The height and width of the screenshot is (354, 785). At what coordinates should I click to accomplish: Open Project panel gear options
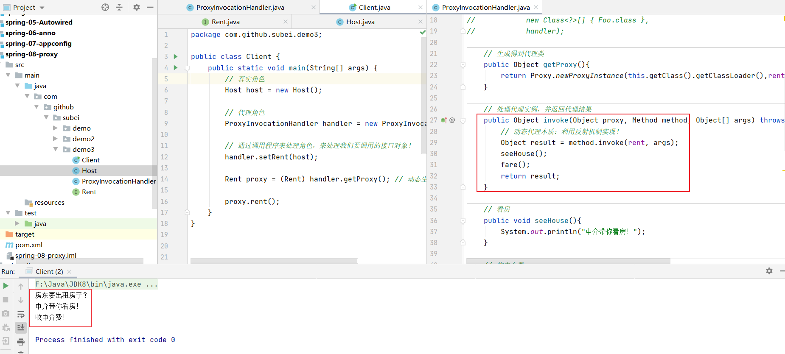(x=136, y=7)
